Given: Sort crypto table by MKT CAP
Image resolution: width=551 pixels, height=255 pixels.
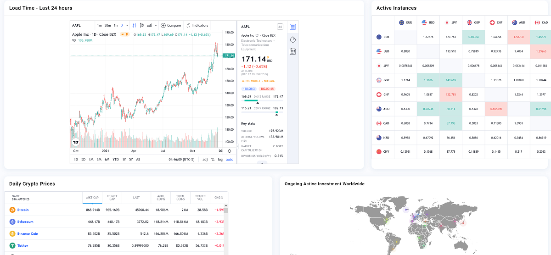Looking at the screenshot, I should coord(93,198).
